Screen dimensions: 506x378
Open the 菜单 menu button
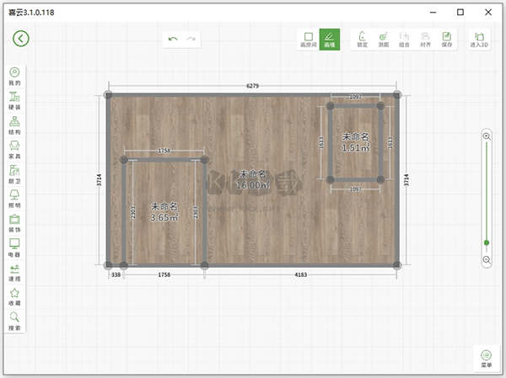click(486, 358)
